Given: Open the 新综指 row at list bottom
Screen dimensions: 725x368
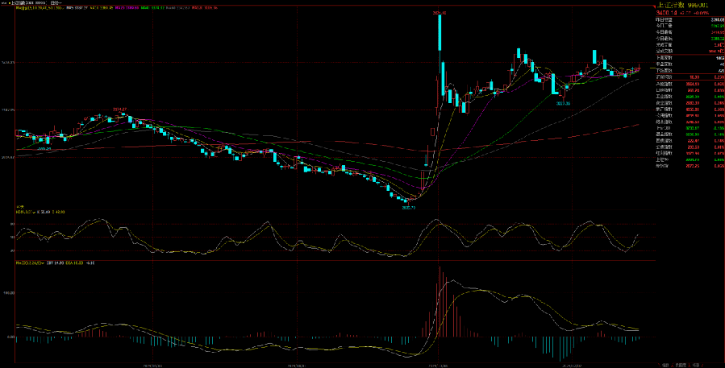Looking at the screenshot, I should click(689, 165).
